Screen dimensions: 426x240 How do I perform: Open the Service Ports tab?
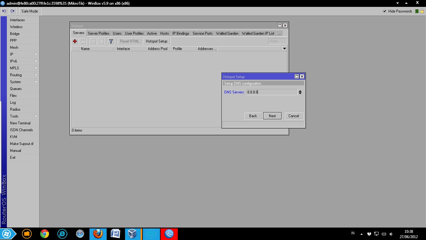click(x=203, y=33)
